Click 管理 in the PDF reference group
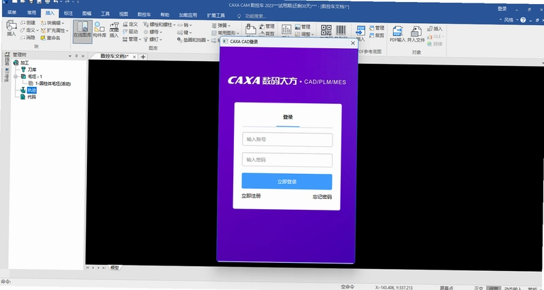 tap(377, 28)
